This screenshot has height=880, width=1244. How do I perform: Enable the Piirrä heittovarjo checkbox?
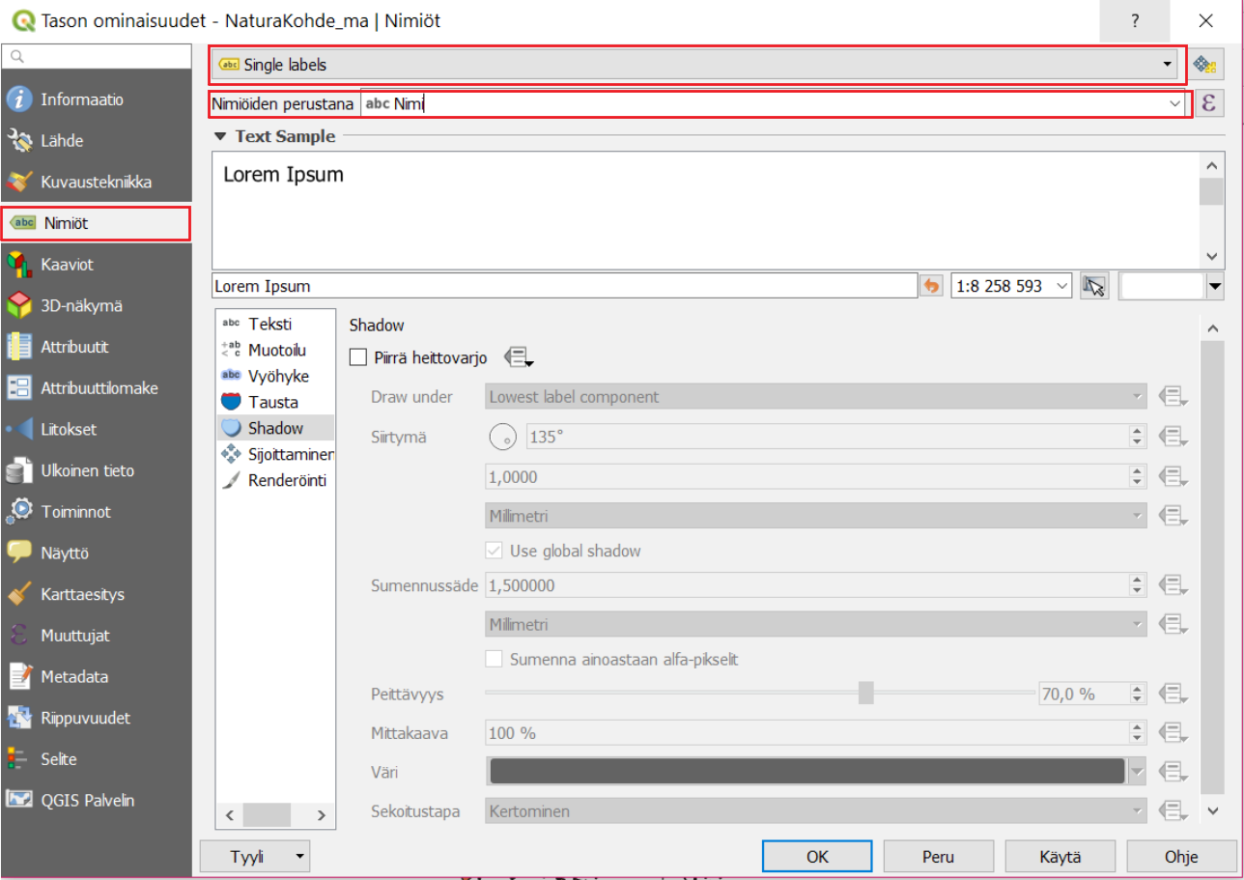click(x=358, y=358)
